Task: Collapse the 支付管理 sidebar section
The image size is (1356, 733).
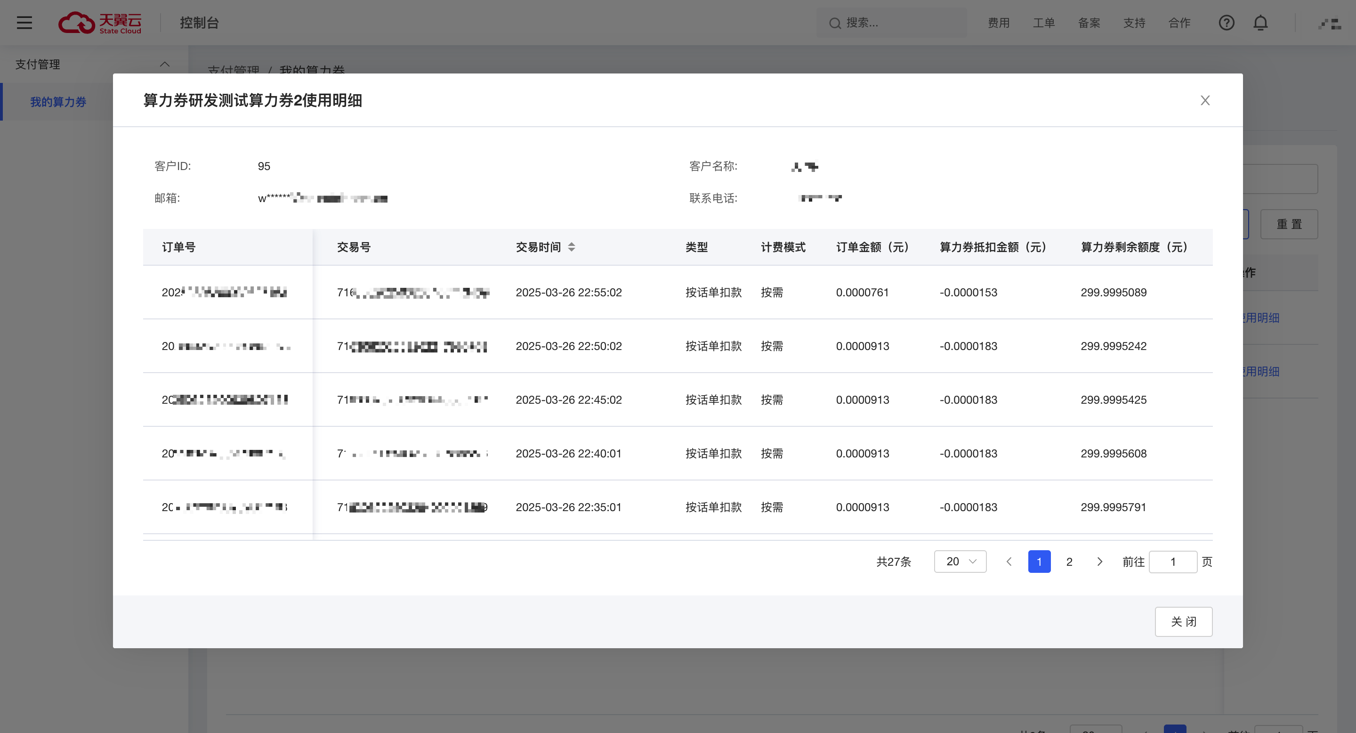Action: click(164, 64)
